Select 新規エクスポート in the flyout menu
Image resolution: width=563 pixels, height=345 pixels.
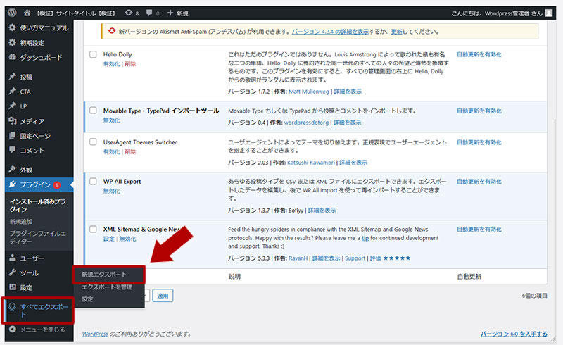pos(103,275)
